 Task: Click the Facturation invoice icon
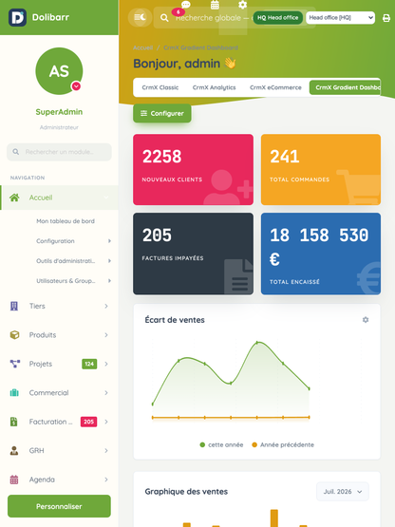(x=14, y=422)
